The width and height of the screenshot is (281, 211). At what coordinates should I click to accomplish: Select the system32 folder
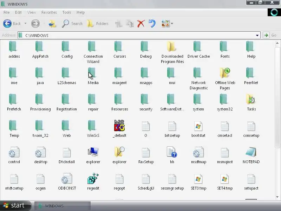(224, 99)
